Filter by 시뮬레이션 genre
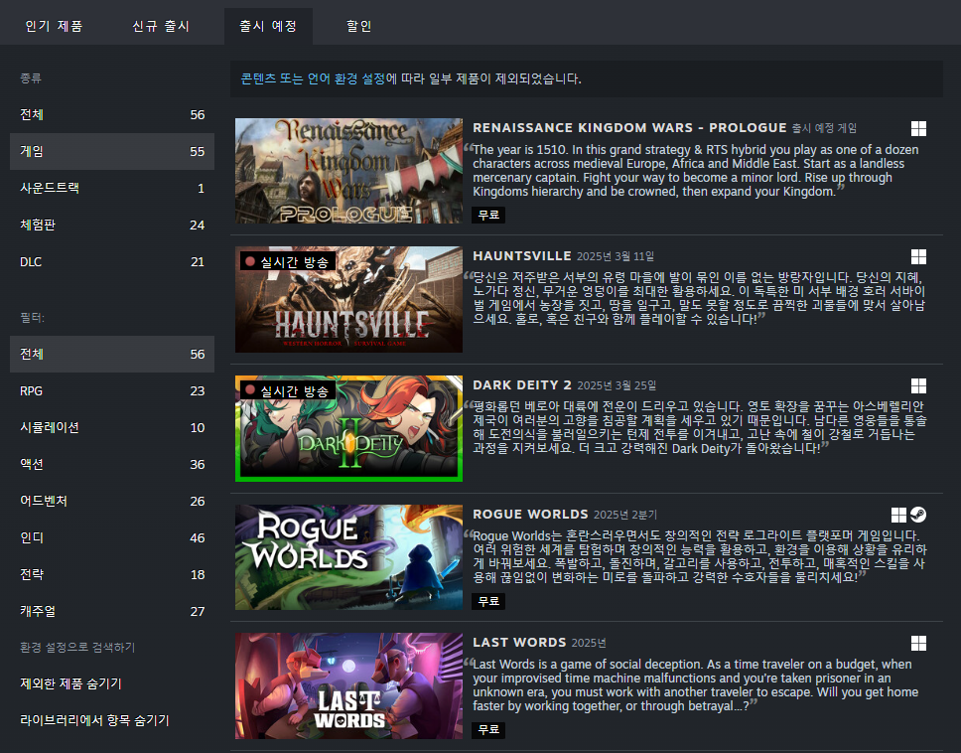The image size is (961, 753). [112, 427]
